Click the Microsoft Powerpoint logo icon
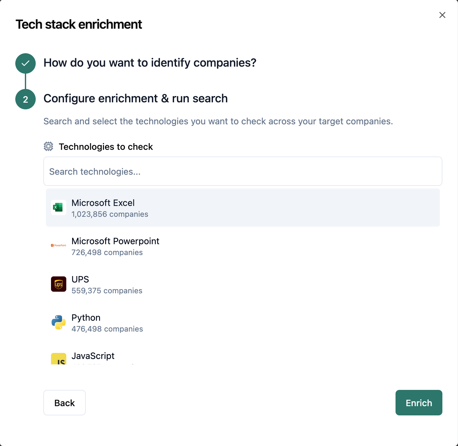Image resolution: width=458 pixels, height=446 pixels. (58, 245)
